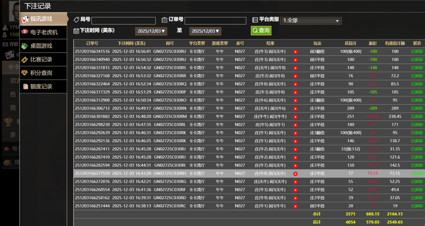
Task: Click the 额度记录 document icon
Action: tap(25, 87)
